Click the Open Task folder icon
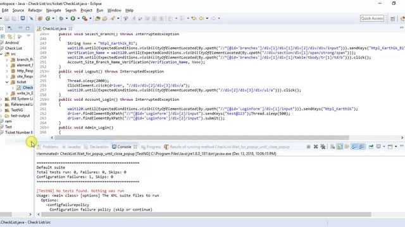This screenshot has height=227, width=405. tap(104, 18)
